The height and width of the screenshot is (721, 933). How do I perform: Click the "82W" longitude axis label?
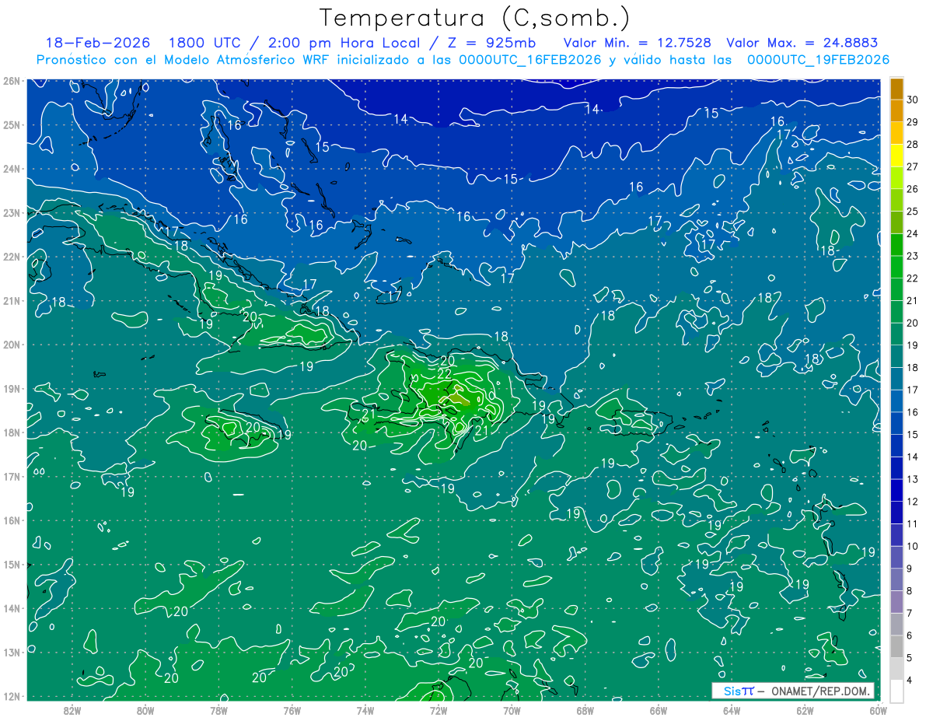[72, 710]
